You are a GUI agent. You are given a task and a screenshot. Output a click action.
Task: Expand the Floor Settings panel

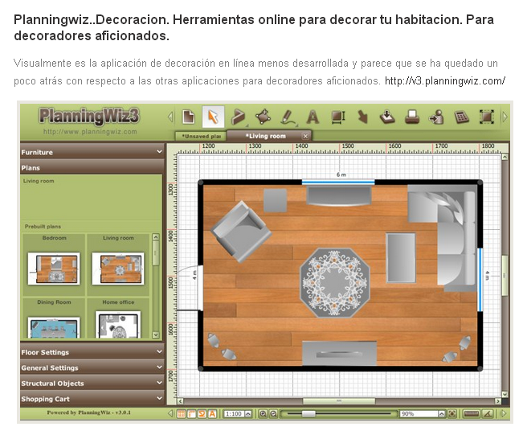coord(92,352)
